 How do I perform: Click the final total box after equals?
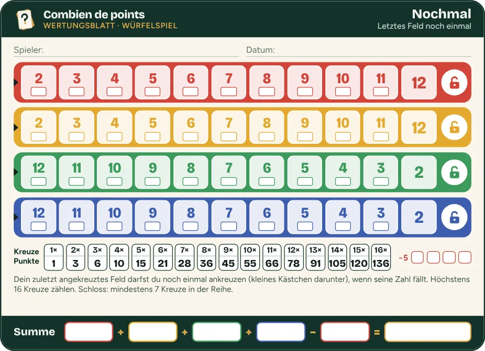428,332
